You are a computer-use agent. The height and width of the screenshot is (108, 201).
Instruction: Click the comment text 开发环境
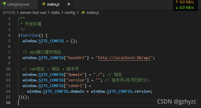pos(33,24)
